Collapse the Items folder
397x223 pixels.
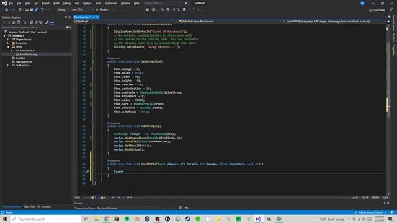click(x=8, y=47)
